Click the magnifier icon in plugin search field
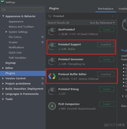 click(x=50, y=16)
